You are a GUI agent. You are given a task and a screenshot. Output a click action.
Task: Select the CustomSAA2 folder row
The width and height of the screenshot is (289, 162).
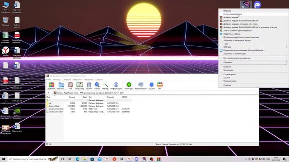[89, 106]
